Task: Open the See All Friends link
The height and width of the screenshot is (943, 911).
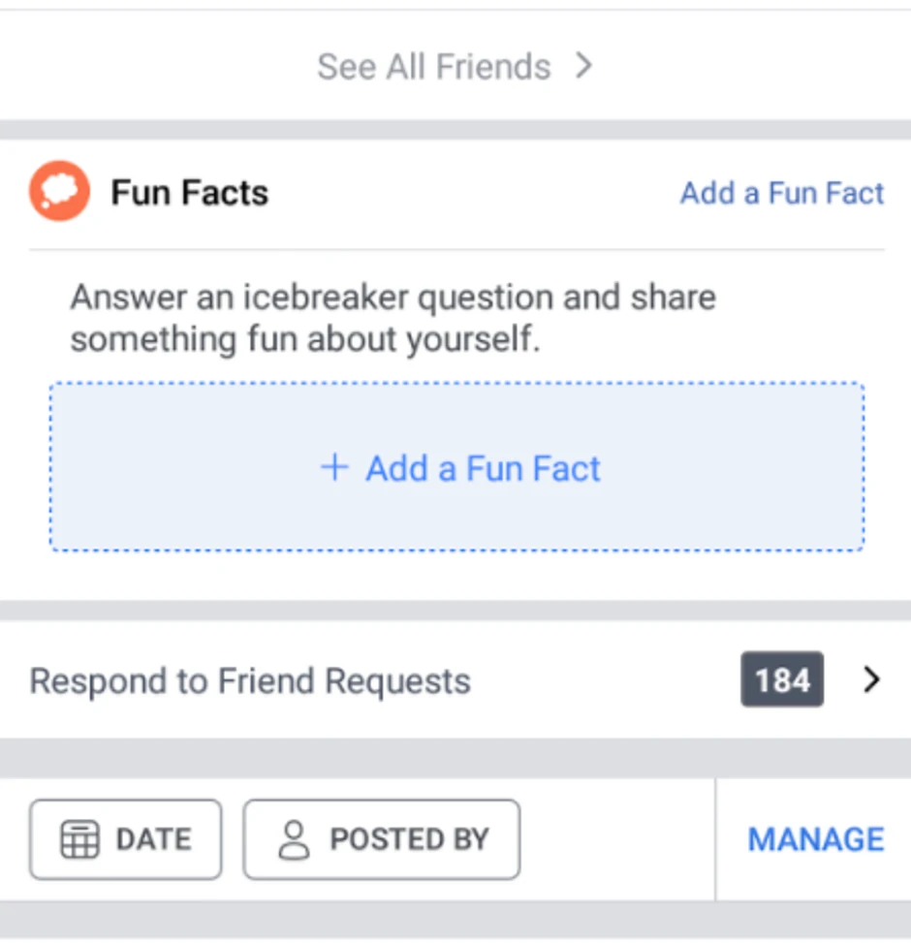Action: 433,67
